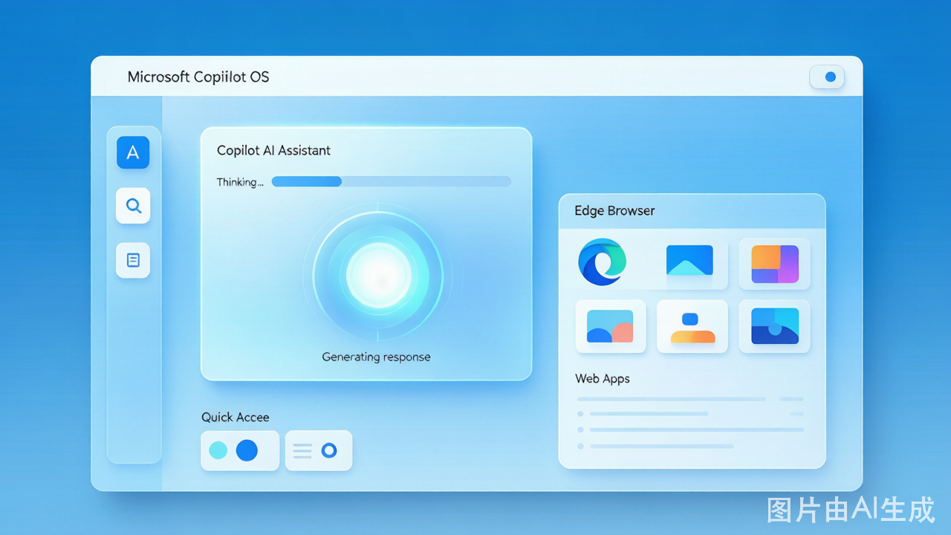The image size is (951, 535).
Task: Toggle the switch in the title bar
Action: [x=827, y=77]
